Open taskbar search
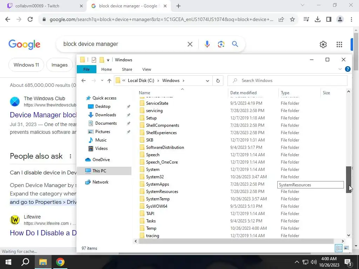This screenshot has height=269, width=359. point(25,262)
